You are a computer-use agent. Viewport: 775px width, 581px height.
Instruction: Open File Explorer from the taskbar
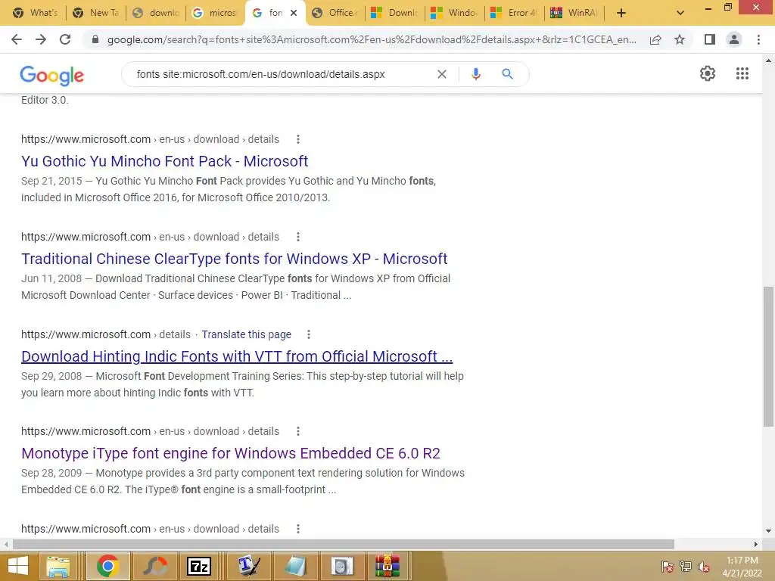(58, 566)
